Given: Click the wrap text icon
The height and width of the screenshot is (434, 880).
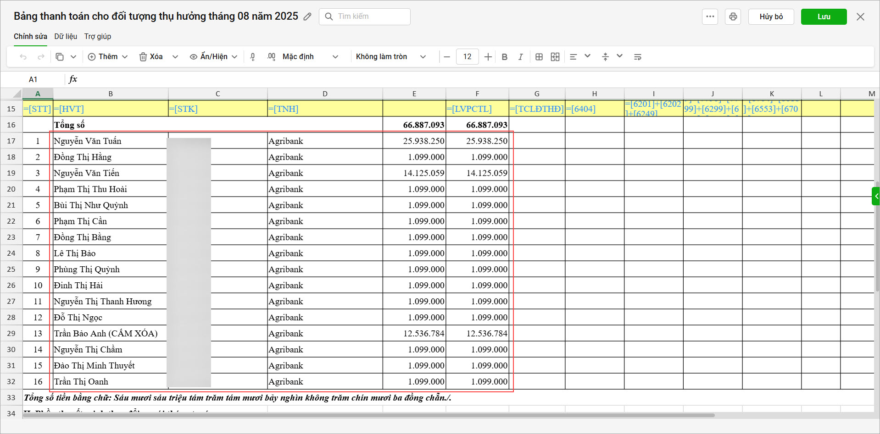Looking at the screenshot, I should [x=637, y=57].
